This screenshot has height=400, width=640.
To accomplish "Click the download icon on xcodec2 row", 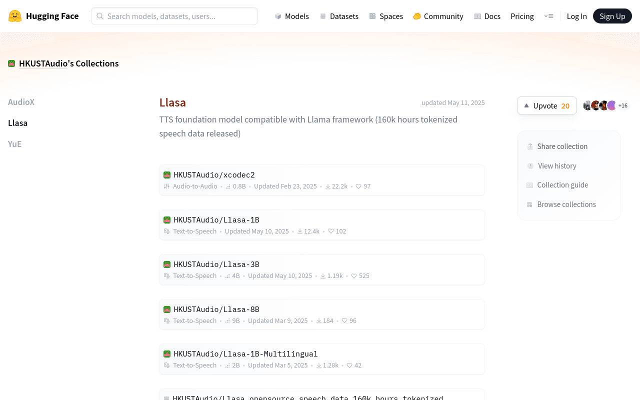I will click(x=328, y=186).
